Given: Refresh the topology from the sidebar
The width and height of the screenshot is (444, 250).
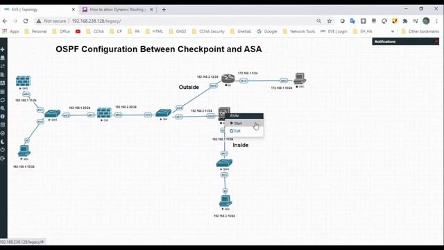Looking at the screenshot, I should click(x=3, y=100).
